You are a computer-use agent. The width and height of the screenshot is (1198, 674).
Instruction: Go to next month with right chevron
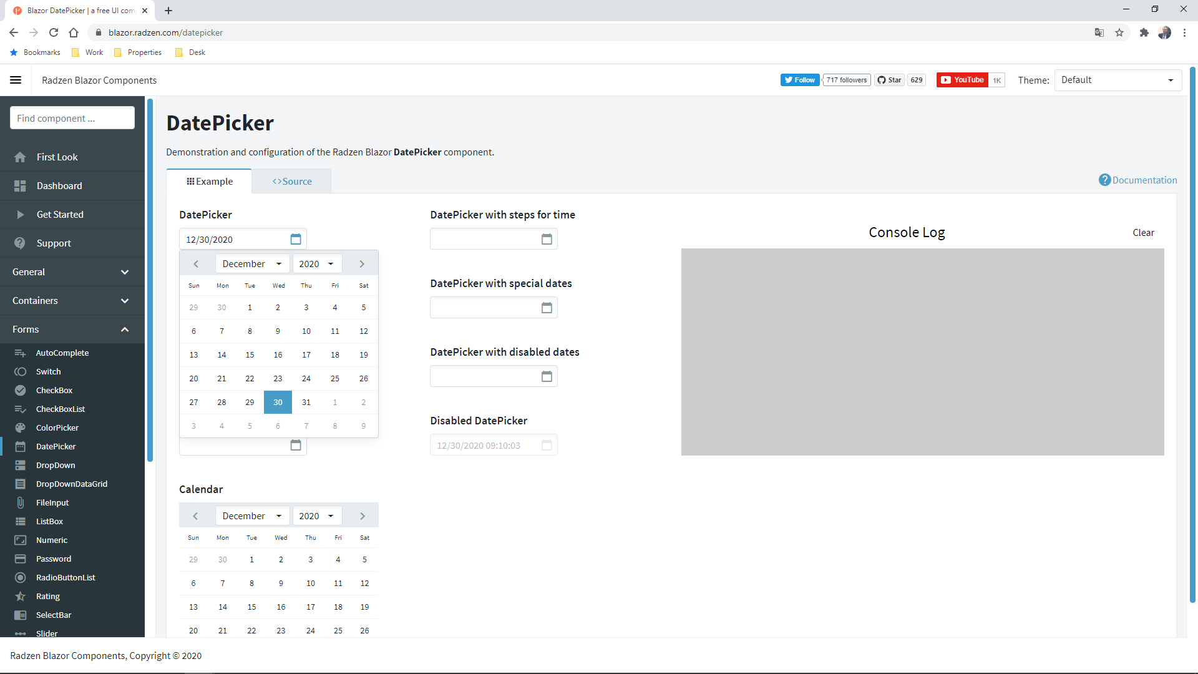[x=361, y=263]
